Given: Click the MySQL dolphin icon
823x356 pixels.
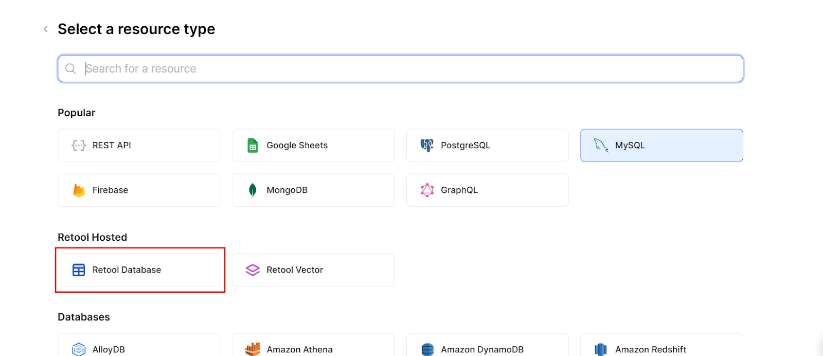Looking at the screenshot, I should [x=601, y=145].
